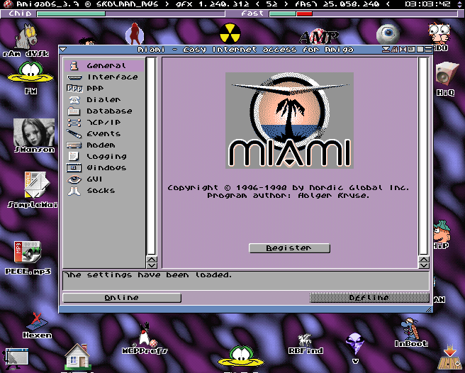
Task: Open the Logging settings page
Action: click(x=104, y=157)
